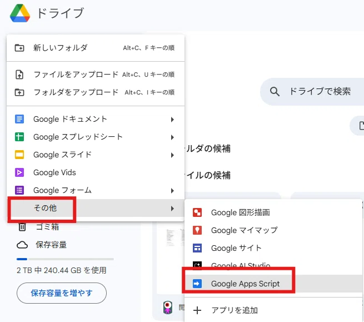The image size is (364, 322).
Task: Choose Google マイマップ from submenu
Action: (273, 230)
